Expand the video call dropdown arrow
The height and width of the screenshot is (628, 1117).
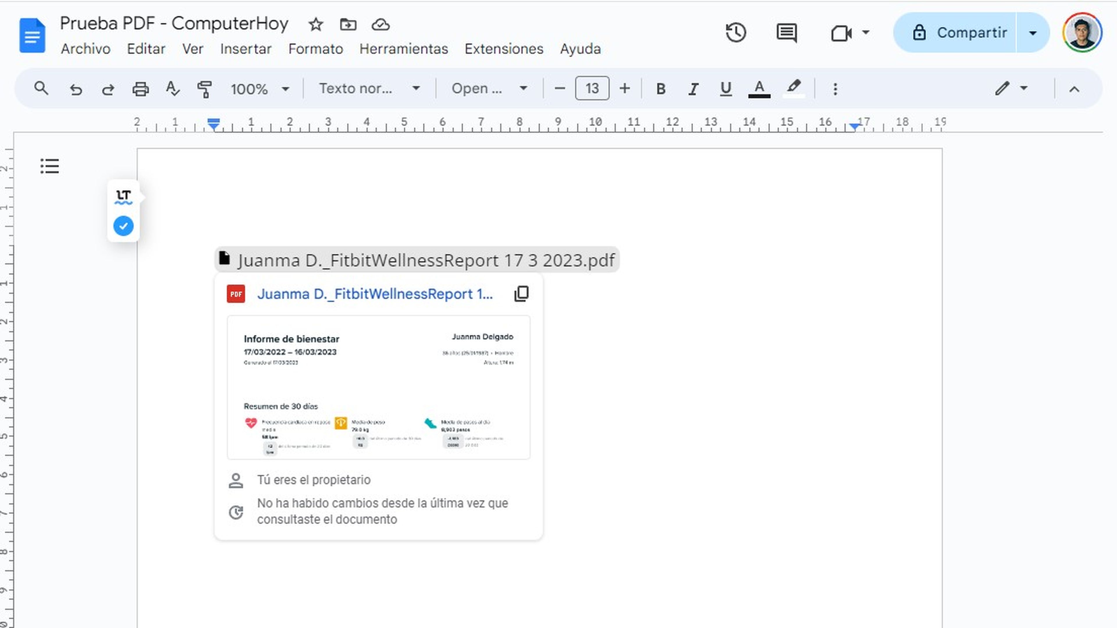pos(865,32)
